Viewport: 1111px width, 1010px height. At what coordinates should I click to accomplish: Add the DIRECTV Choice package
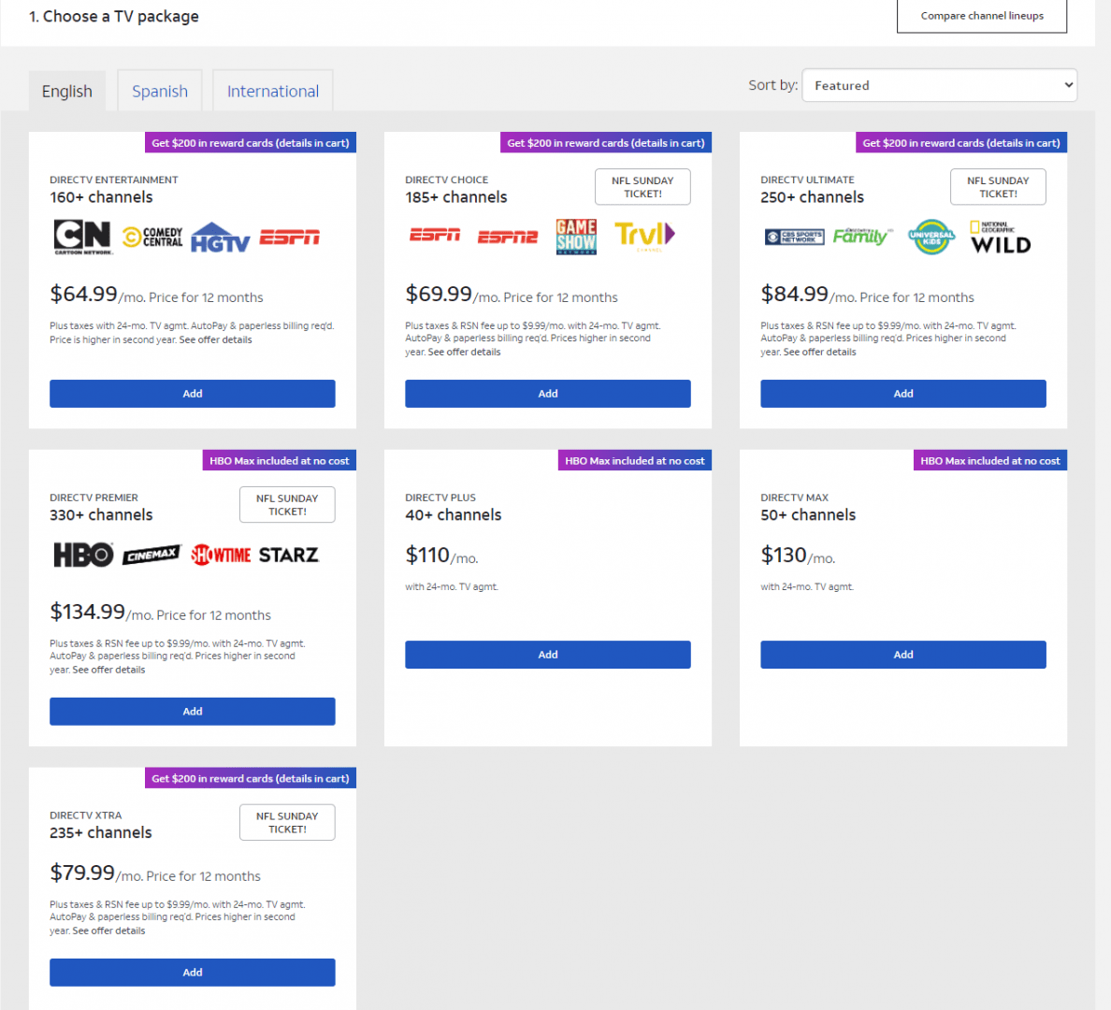click(548, 394)
